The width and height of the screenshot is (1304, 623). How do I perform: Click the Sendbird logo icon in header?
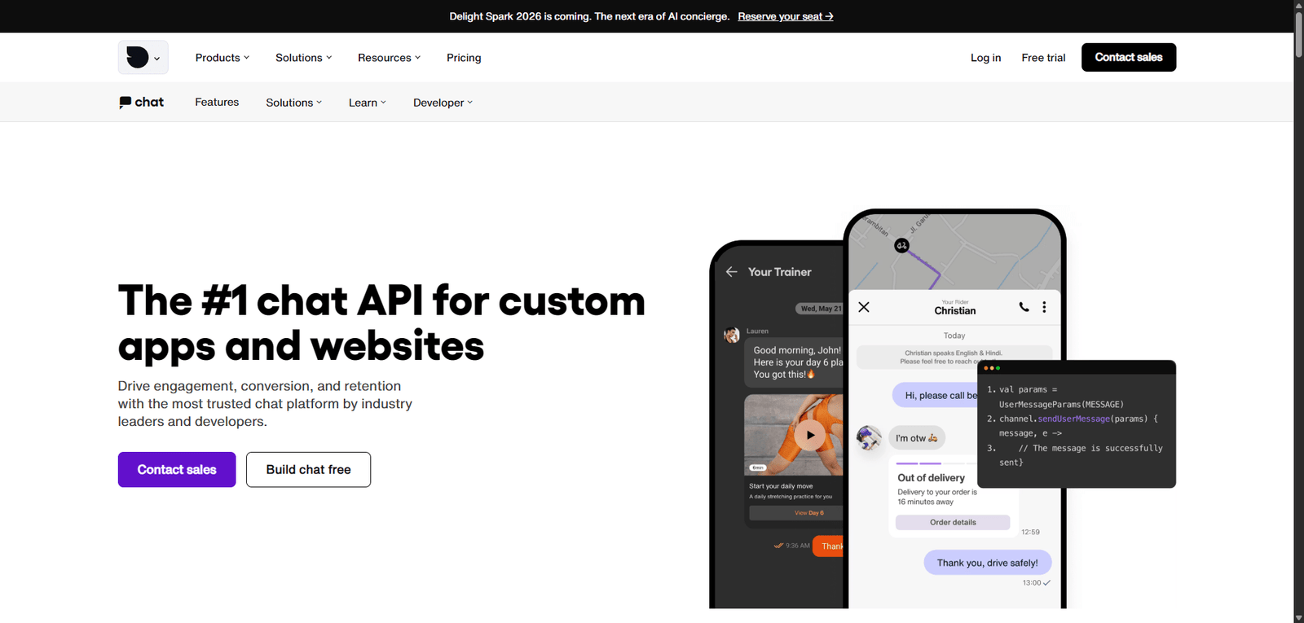138,58
